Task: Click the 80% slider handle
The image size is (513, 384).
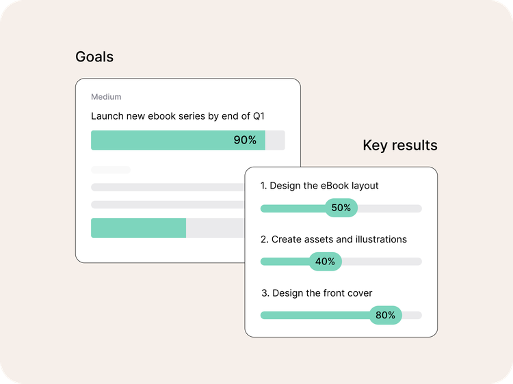Action: (x=386, y=315)
